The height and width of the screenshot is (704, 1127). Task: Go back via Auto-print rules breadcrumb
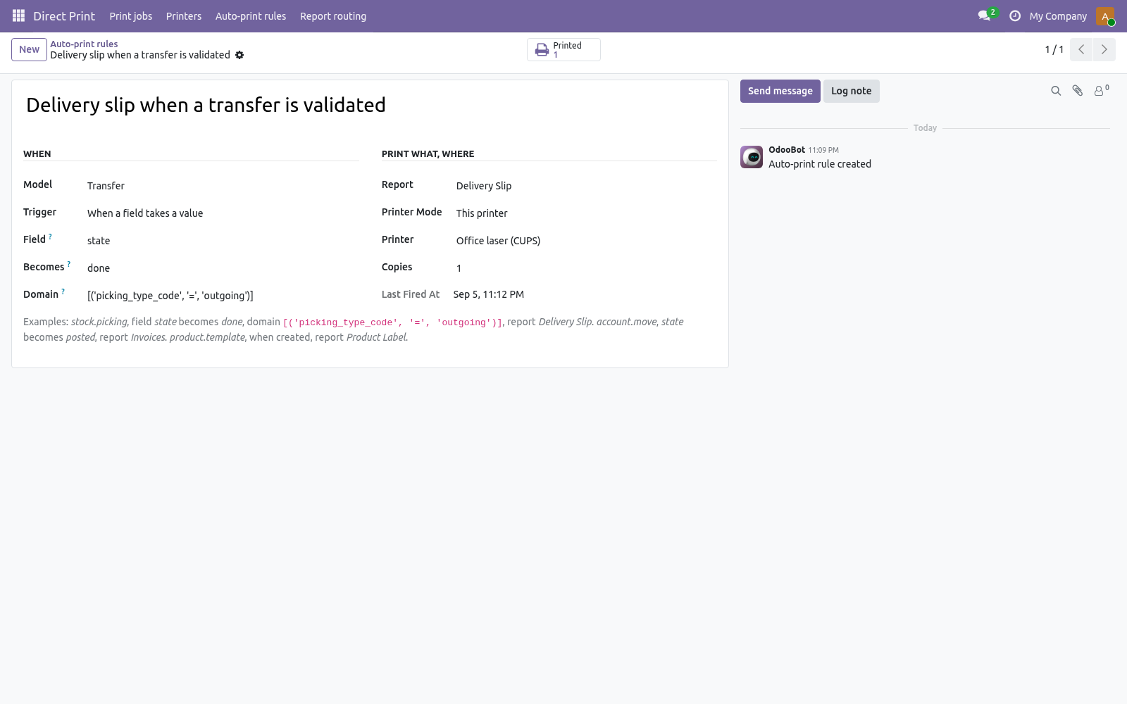[84, 44]
